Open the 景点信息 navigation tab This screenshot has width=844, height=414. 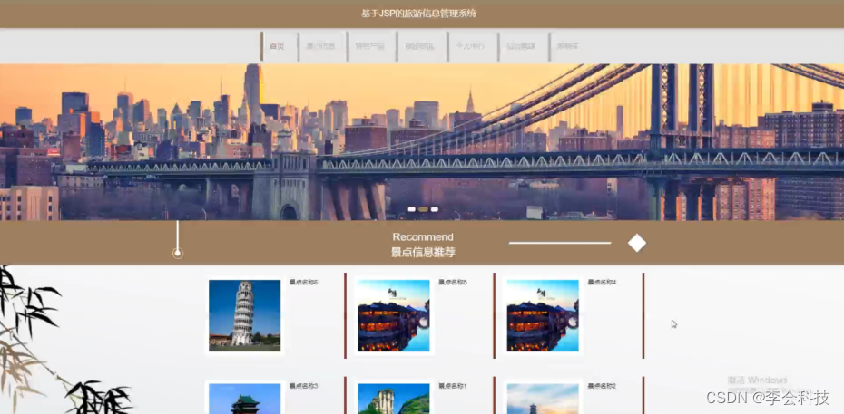tap(322, 46)
